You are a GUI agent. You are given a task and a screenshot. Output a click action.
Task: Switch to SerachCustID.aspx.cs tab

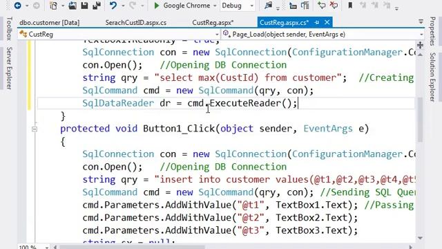pyautogui.click(x=135, y=23)
